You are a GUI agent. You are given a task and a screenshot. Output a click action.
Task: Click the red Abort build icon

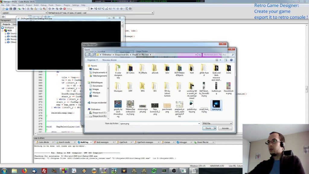pyautogui.click(x=65, y=9)
